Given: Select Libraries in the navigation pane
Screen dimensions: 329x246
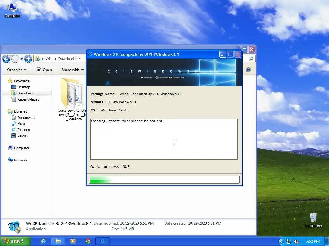Looking at the screenshot, I should coord(20,111).
